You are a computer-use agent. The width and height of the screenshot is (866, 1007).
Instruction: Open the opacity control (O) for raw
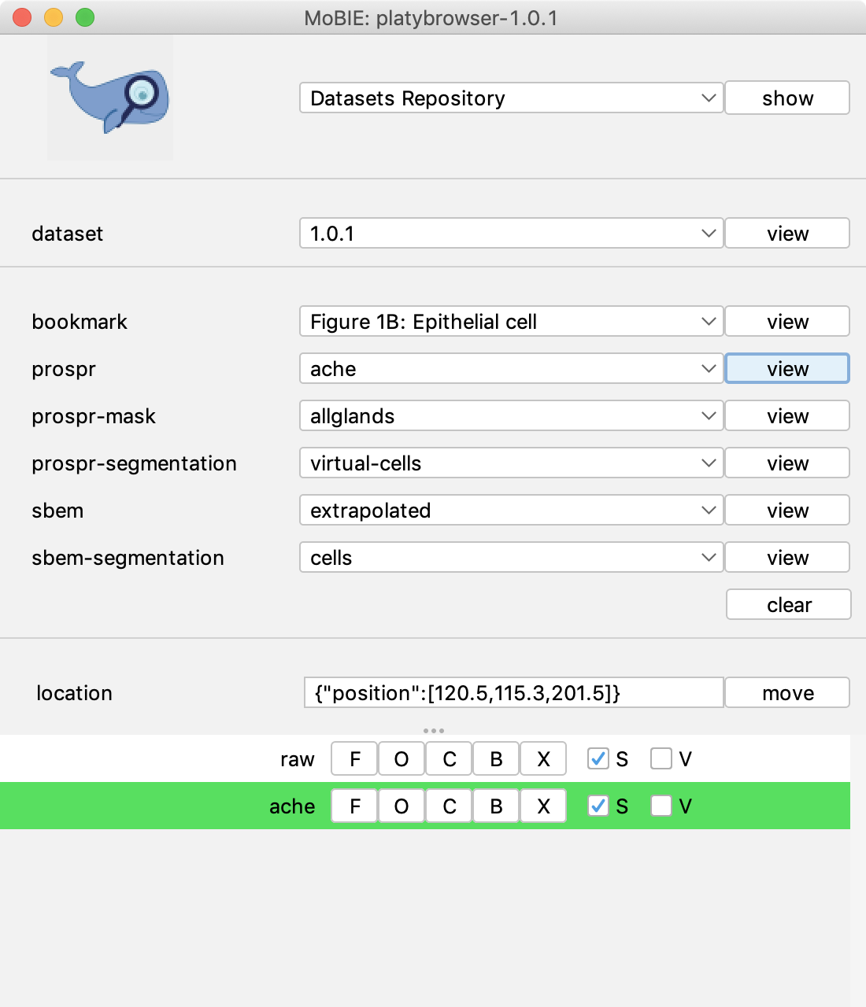[401, 758]
